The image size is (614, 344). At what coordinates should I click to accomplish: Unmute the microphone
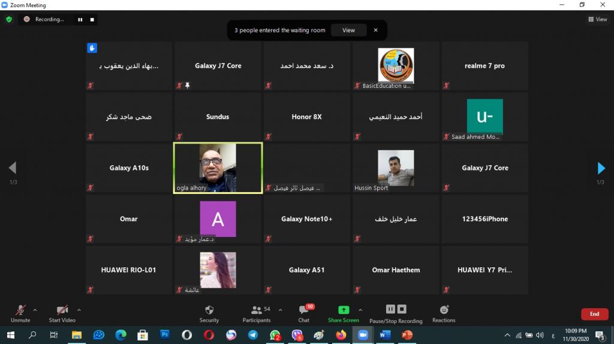pos(20,313)
